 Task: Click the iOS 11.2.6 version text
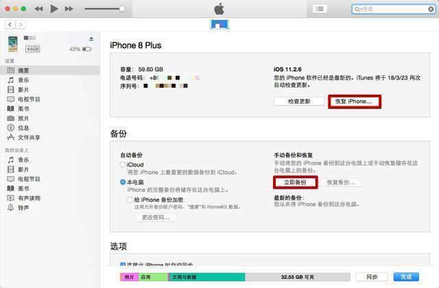[x=287, y=69]
